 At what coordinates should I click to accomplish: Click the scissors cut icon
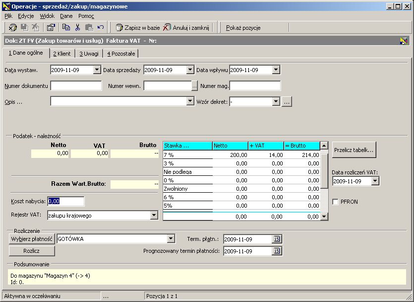[x=77, y=27]
